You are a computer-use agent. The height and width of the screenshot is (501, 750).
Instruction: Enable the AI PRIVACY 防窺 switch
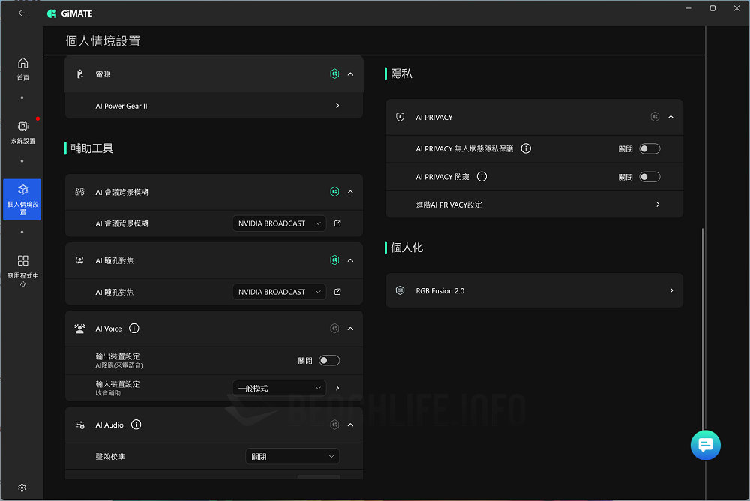click(x=649, y=177)
